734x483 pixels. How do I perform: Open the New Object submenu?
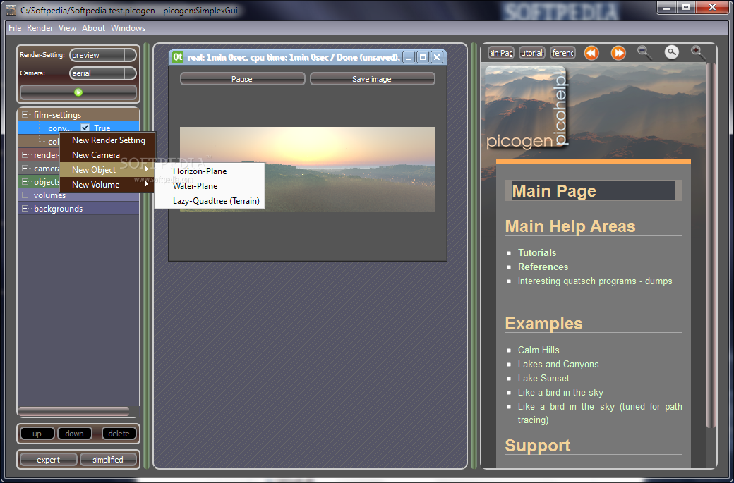(108, 170)
